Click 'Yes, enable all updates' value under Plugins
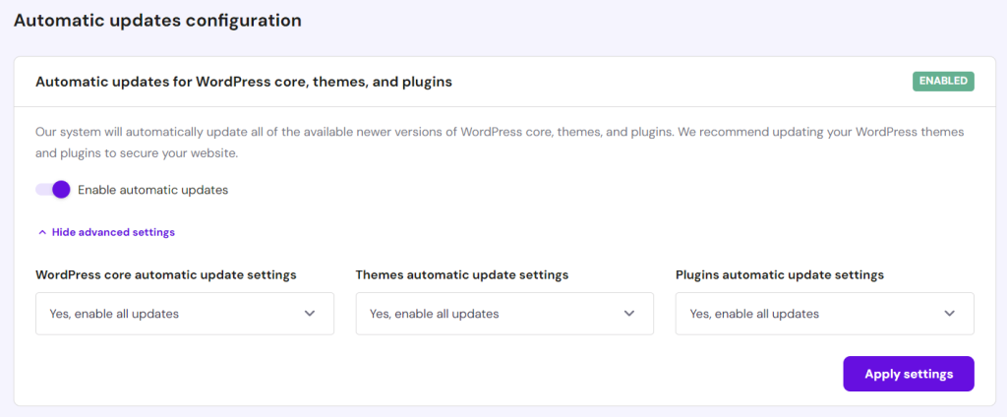This screenshot has height=417, width=1007. tap(754, 314)
